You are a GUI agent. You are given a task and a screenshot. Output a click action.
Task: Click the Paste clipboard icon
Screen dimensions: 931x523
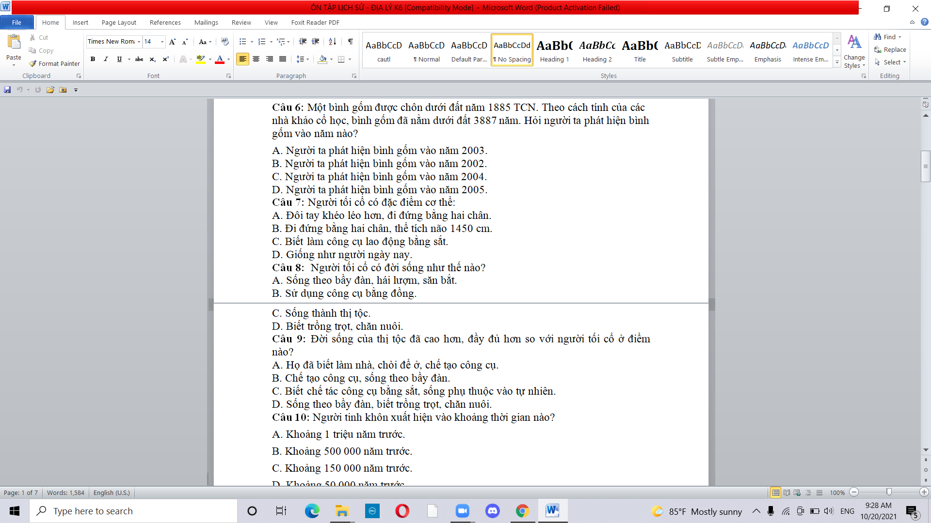point(14,43)
